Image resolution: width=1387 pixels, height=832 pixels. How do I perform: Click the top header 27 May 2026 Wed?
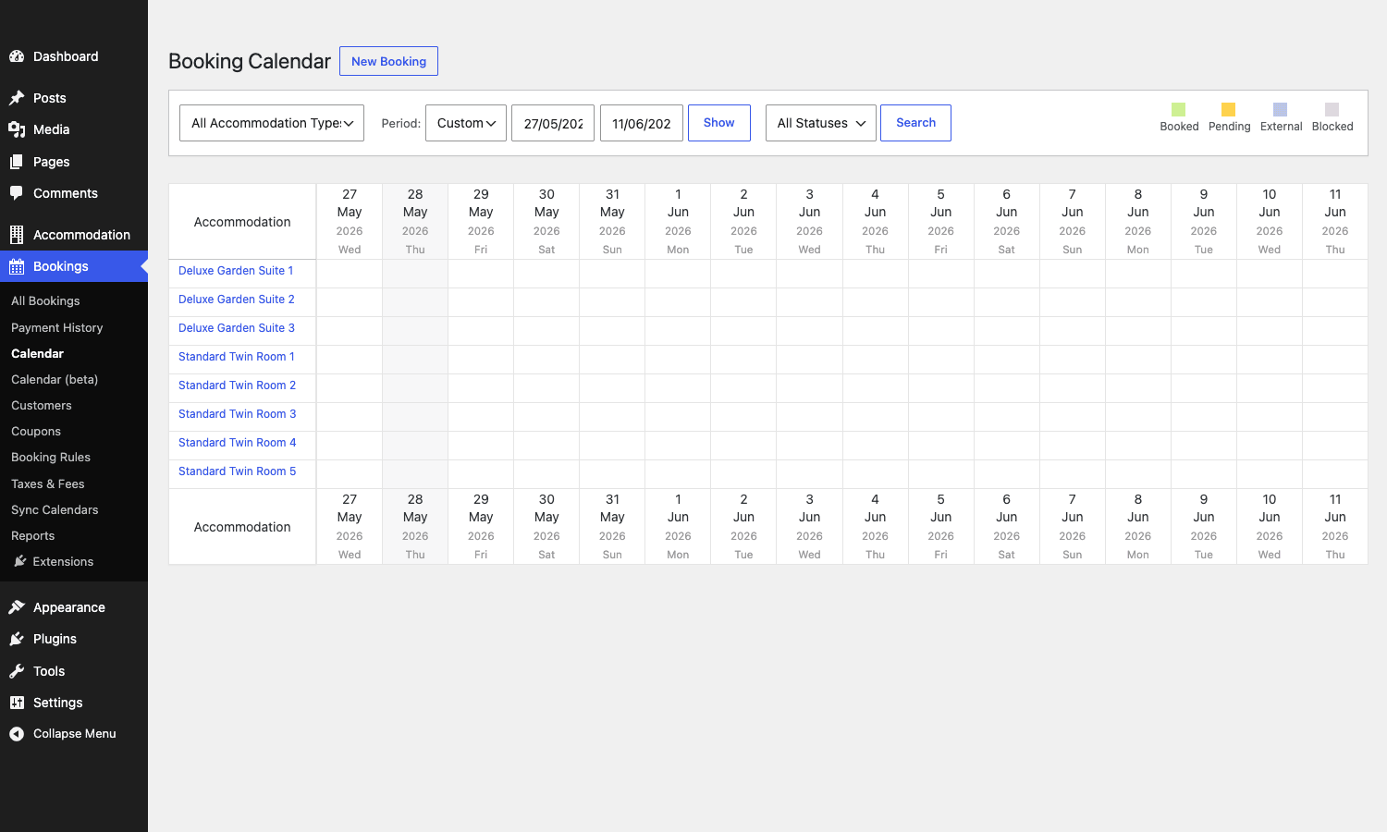[350, 222]
